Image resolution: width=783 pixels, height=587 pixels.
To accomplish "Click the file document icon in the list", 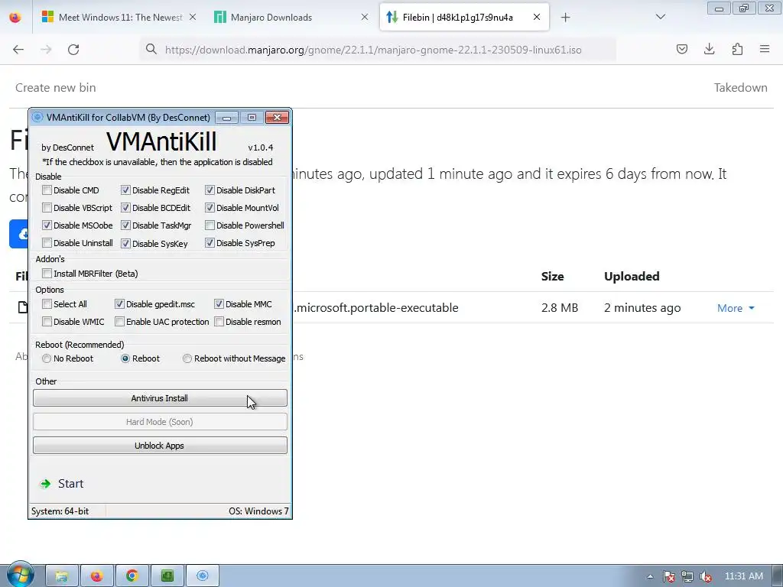I will (22, 307).
